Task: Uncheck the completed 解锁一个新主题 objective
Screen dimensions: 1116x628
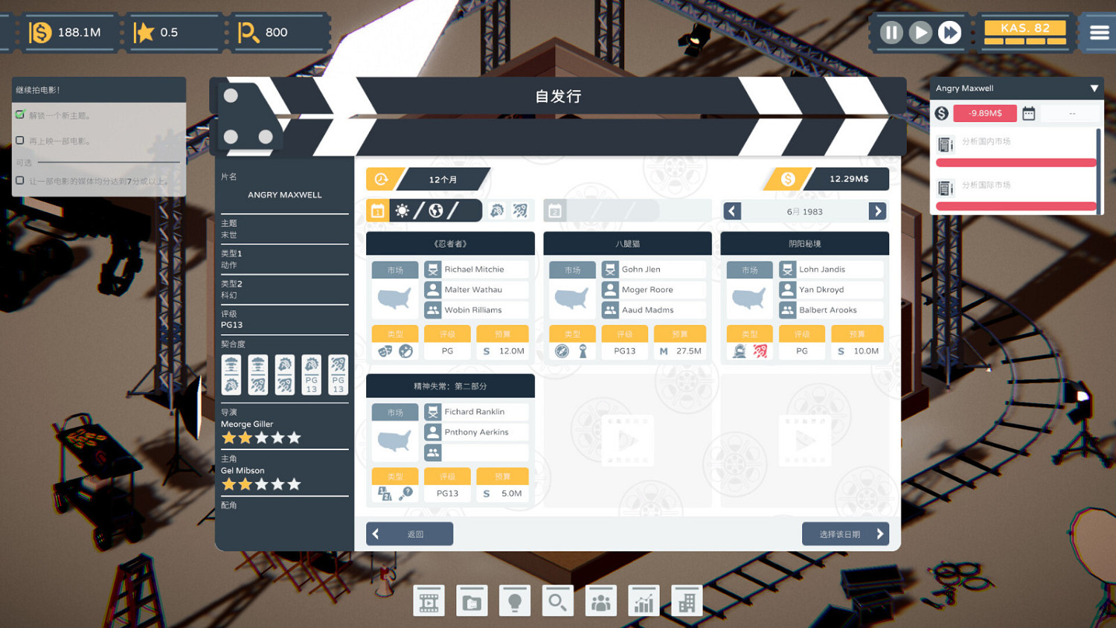Action: tap(20, 115)
